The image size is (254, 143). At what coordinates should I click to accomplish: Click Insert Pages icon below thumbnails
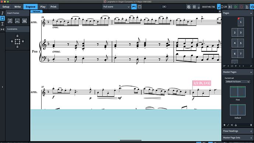pyautogui.click(x=224, y=66)
